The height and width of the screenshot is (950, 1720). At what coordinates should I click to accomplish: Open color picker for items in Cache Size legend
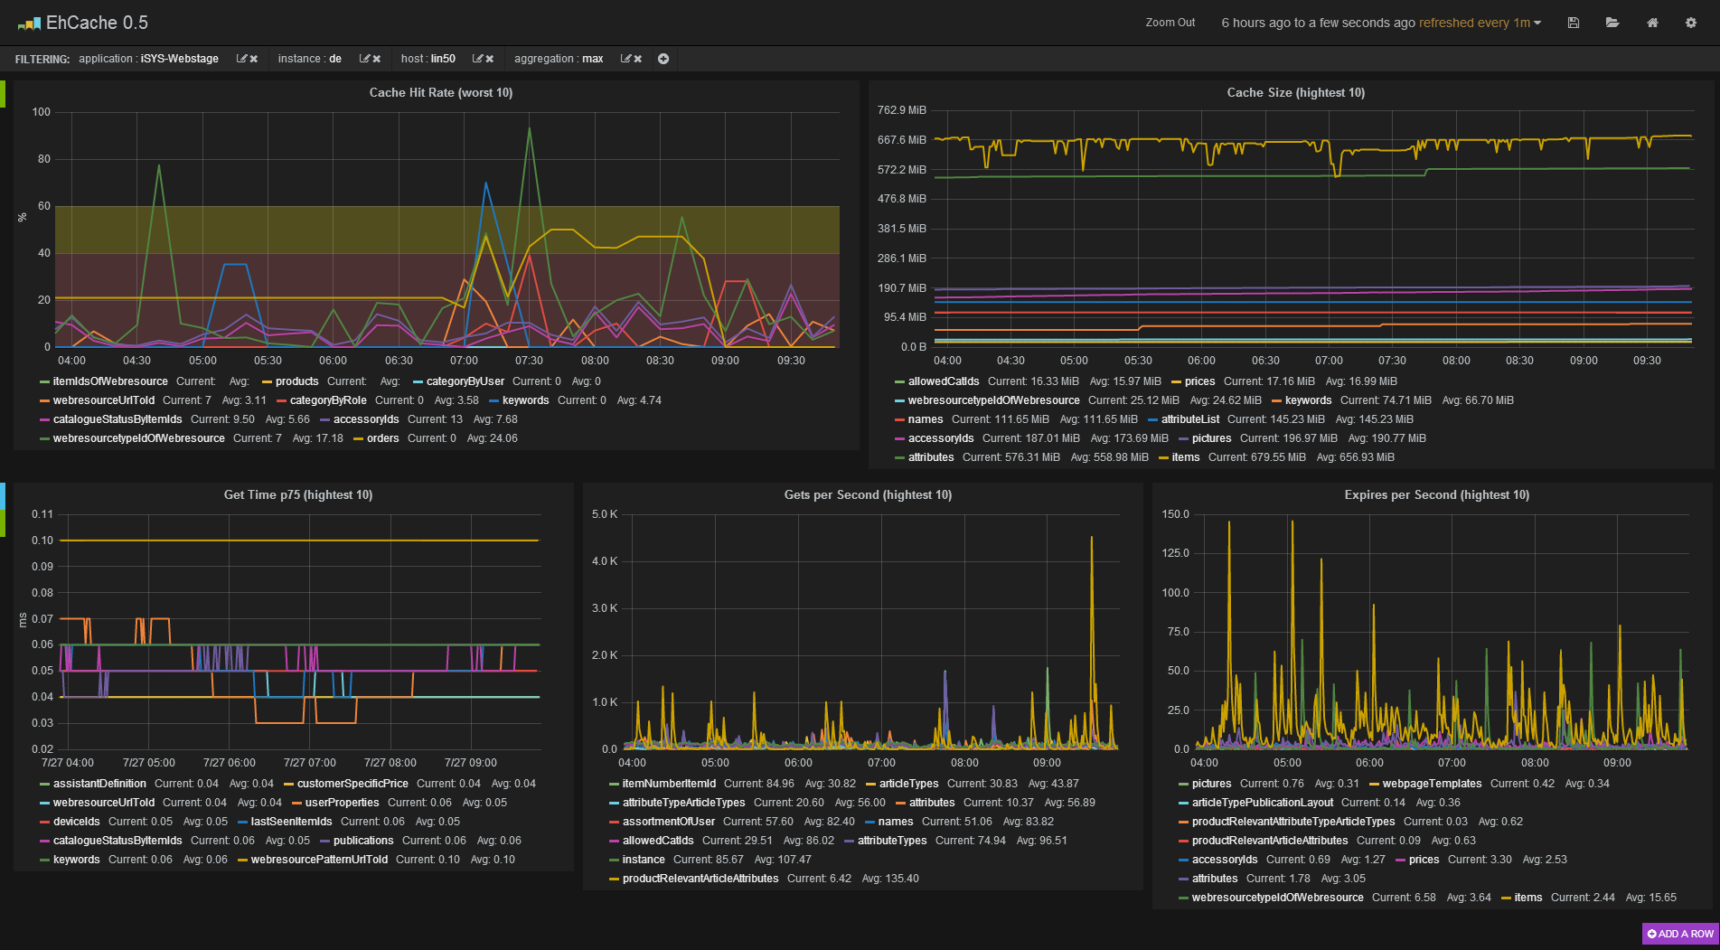click(1164, 457)
